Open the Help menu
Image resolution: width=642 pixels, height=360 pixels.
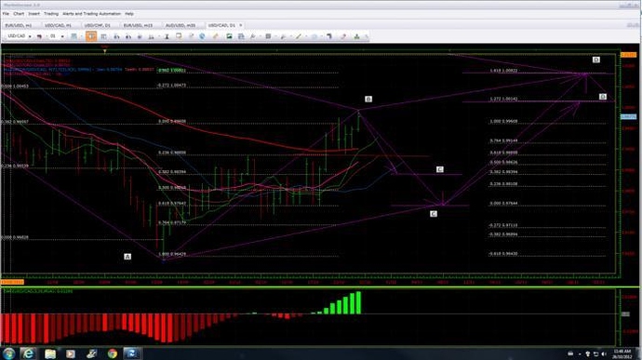point(129,14)
